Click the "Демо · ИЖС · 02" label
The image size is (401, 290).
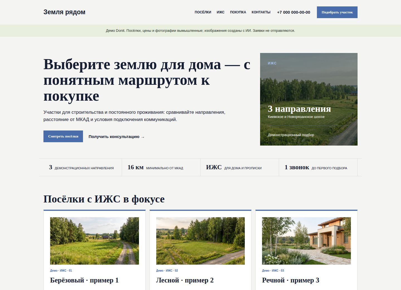(167, 270)
